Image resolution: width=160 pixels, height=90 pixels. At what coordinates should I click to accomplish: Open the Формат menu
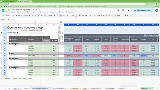click(29, 12)
